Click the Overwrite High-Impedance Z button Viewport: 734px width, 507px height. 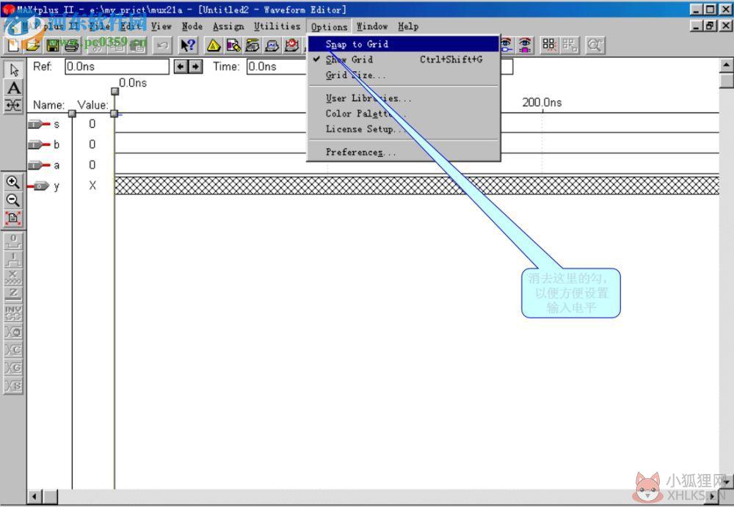click(13, 295)
